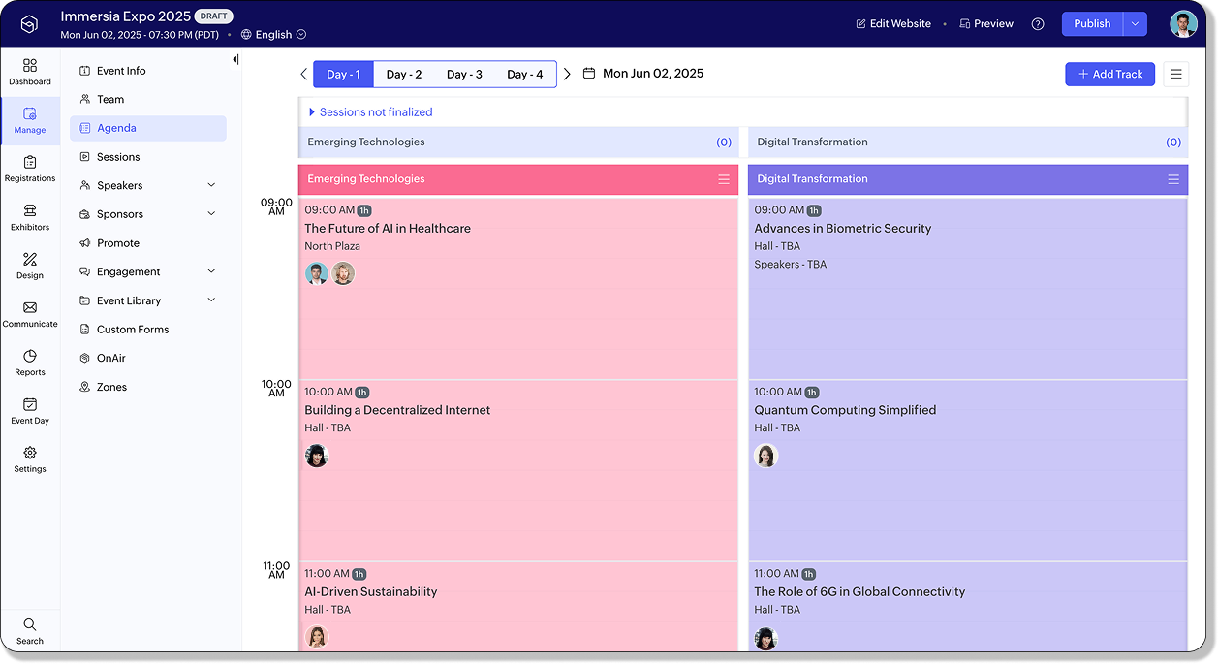Screen dimensions: 1218x664
Task: Open OnAir in sidebar
Action: (148, 358)
